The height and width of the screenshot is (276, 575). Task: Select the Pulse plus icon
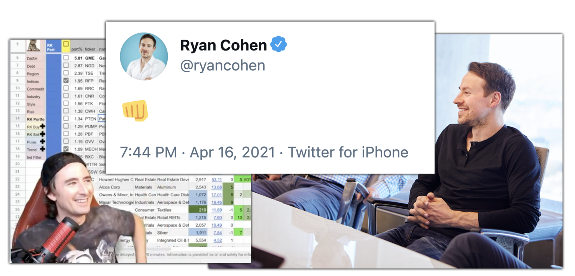click(x=43, y=141)
